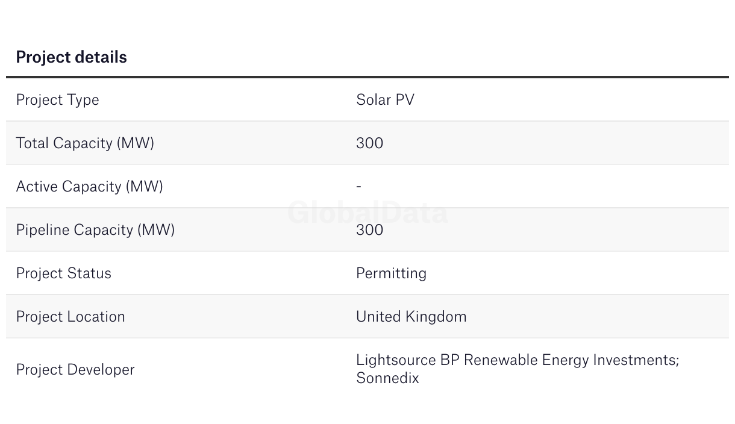
Task: Click Lightsource BP Renewable Energy Investments text
Action: [516, 360]
